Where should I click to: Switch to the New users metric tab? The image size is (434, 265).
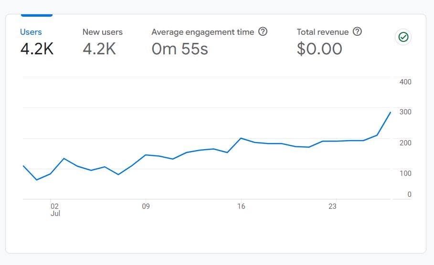[x=102, y=41]
